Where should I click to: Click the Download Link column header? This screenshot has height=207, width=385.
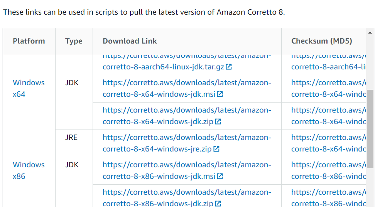[130, 41]
